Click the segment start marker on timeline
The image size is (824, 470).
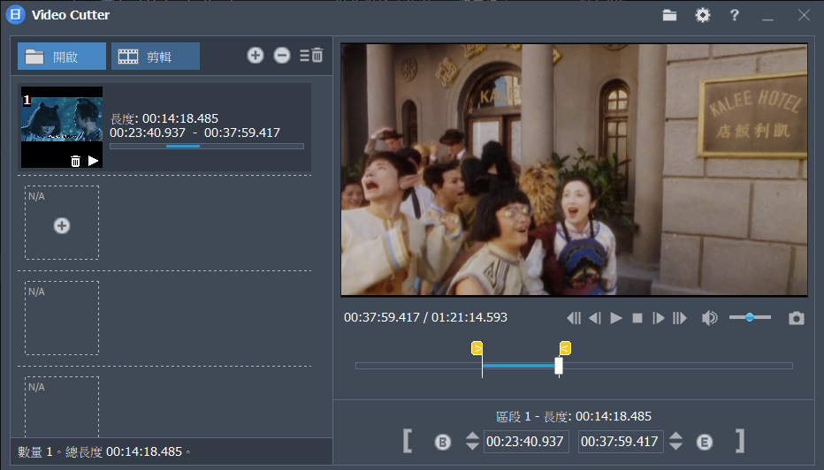coord(477,348)
